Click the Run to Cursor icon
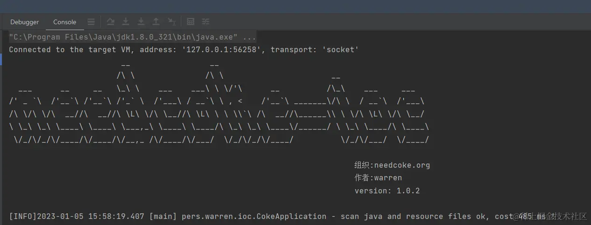591x225 pixels. pyautogui.click(x=171, y=21)
